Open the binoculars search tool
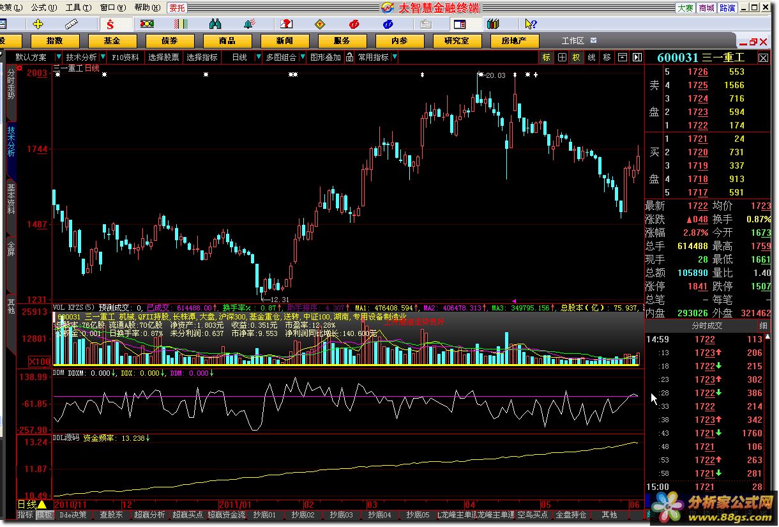 pos(215,24)
